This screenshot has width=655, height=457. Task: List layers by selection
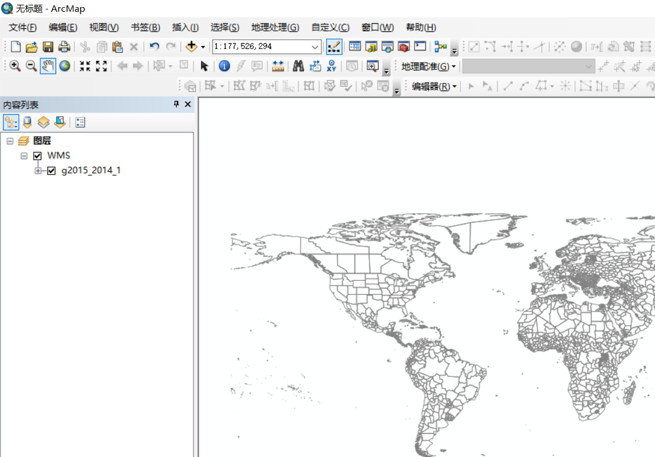[60, 123]
